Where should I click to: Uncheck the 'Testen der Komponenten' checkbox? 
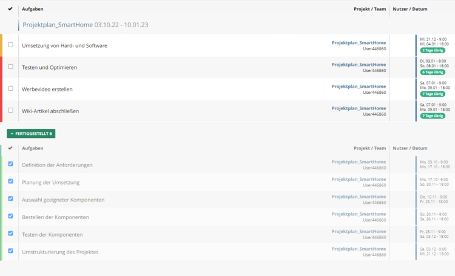10,234
